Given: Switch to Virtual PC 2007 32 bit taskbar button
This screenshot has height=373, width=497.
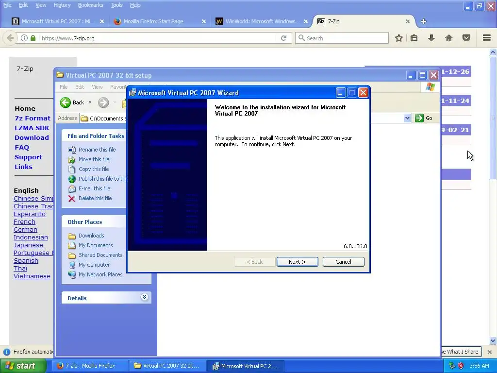Looking at the screenshot, I should tap(167, 366).
